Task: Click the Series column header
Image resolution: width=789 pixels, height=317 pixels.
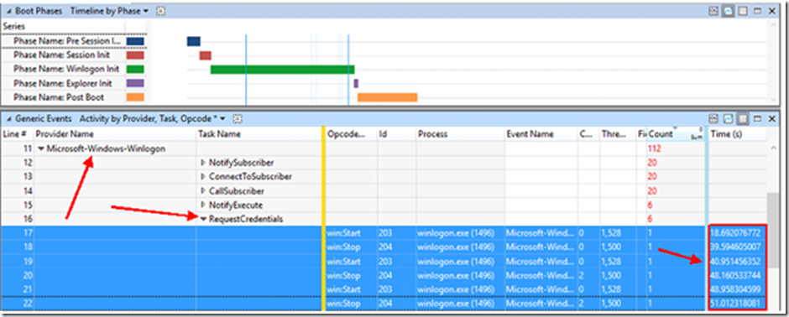Action: 14,26
